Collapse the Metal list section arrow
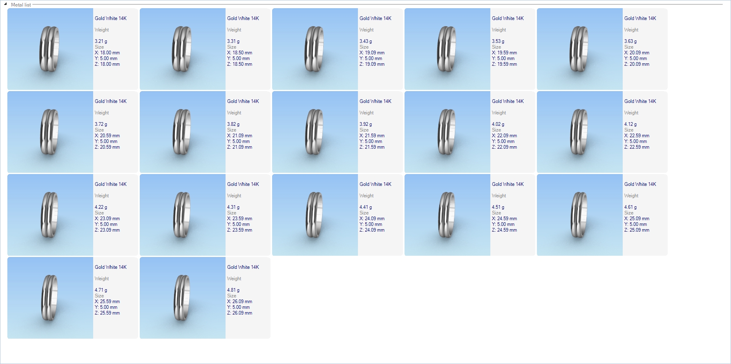This screenshot has height=364, width=731. click(5, 4)
